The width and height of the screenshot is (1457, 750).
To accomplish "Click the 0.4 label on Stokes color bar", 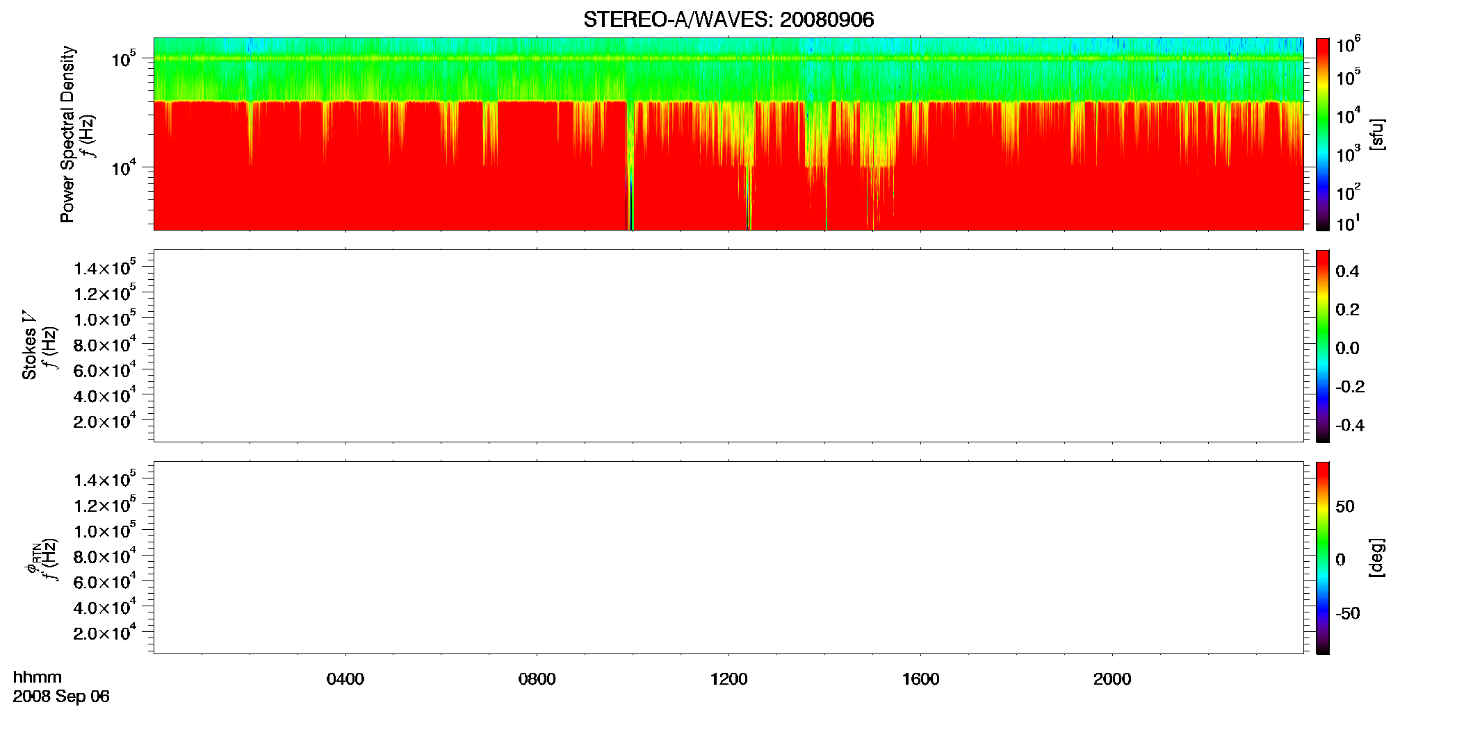I will tap(1347, 272).
